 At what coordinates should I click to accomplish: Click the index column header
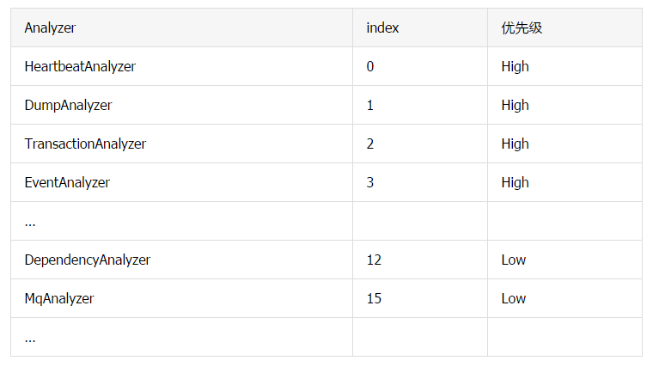382,28
